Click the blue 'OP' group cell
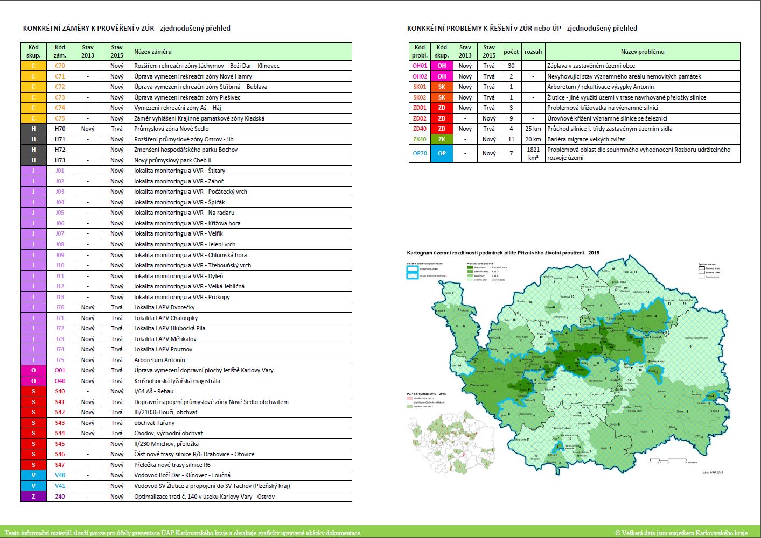The height and width of the screenshot is (538, 761). [442, 153]
